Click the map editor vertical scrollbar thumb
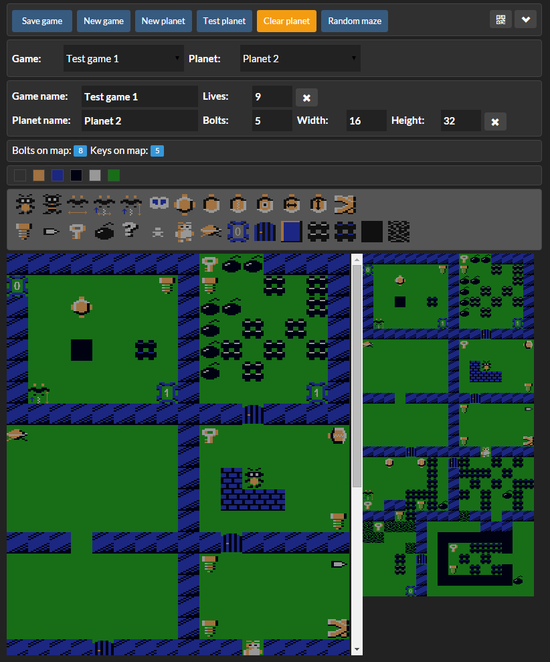 pos(357,376)
